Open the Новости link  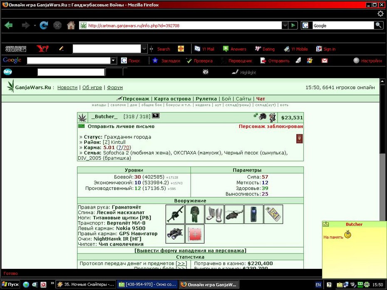click(67, 88)
